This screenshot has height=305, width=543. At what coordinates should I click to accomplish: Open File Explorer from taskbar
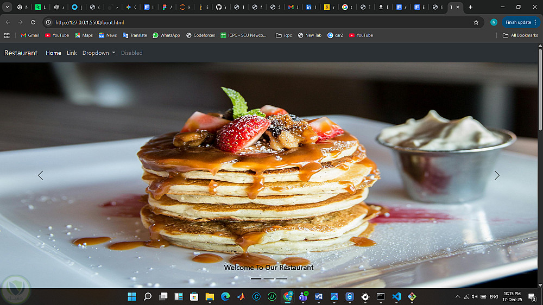210,297
